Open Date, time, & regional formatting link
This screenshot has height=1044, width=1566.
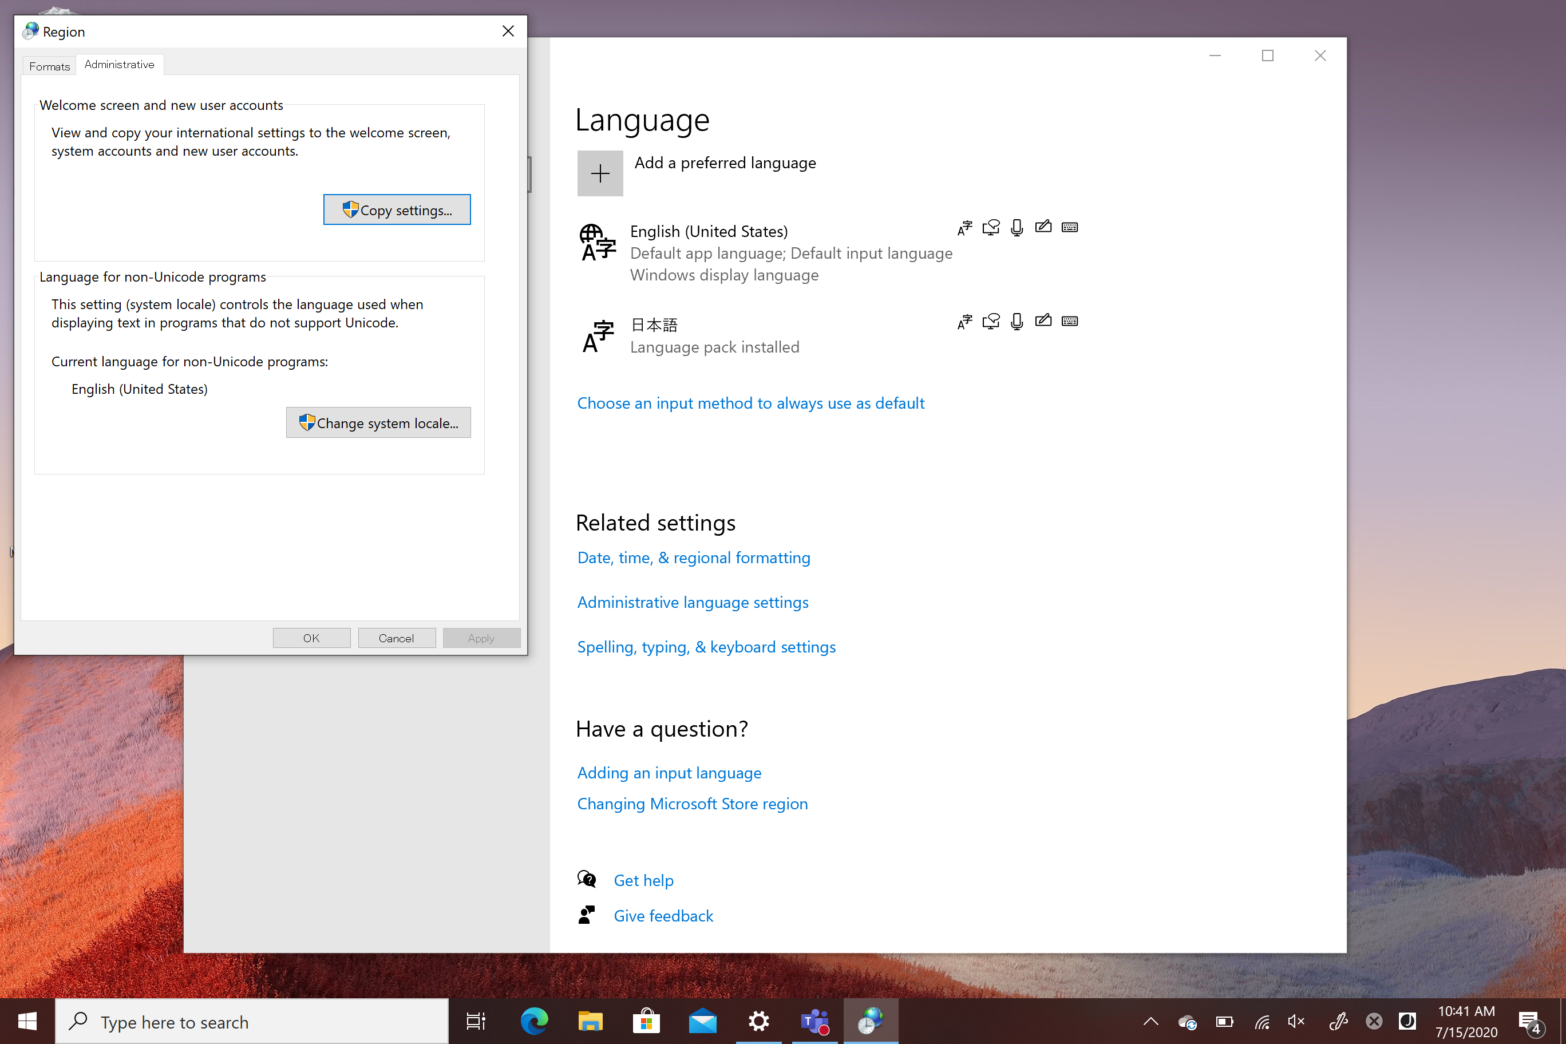(694, 557)
